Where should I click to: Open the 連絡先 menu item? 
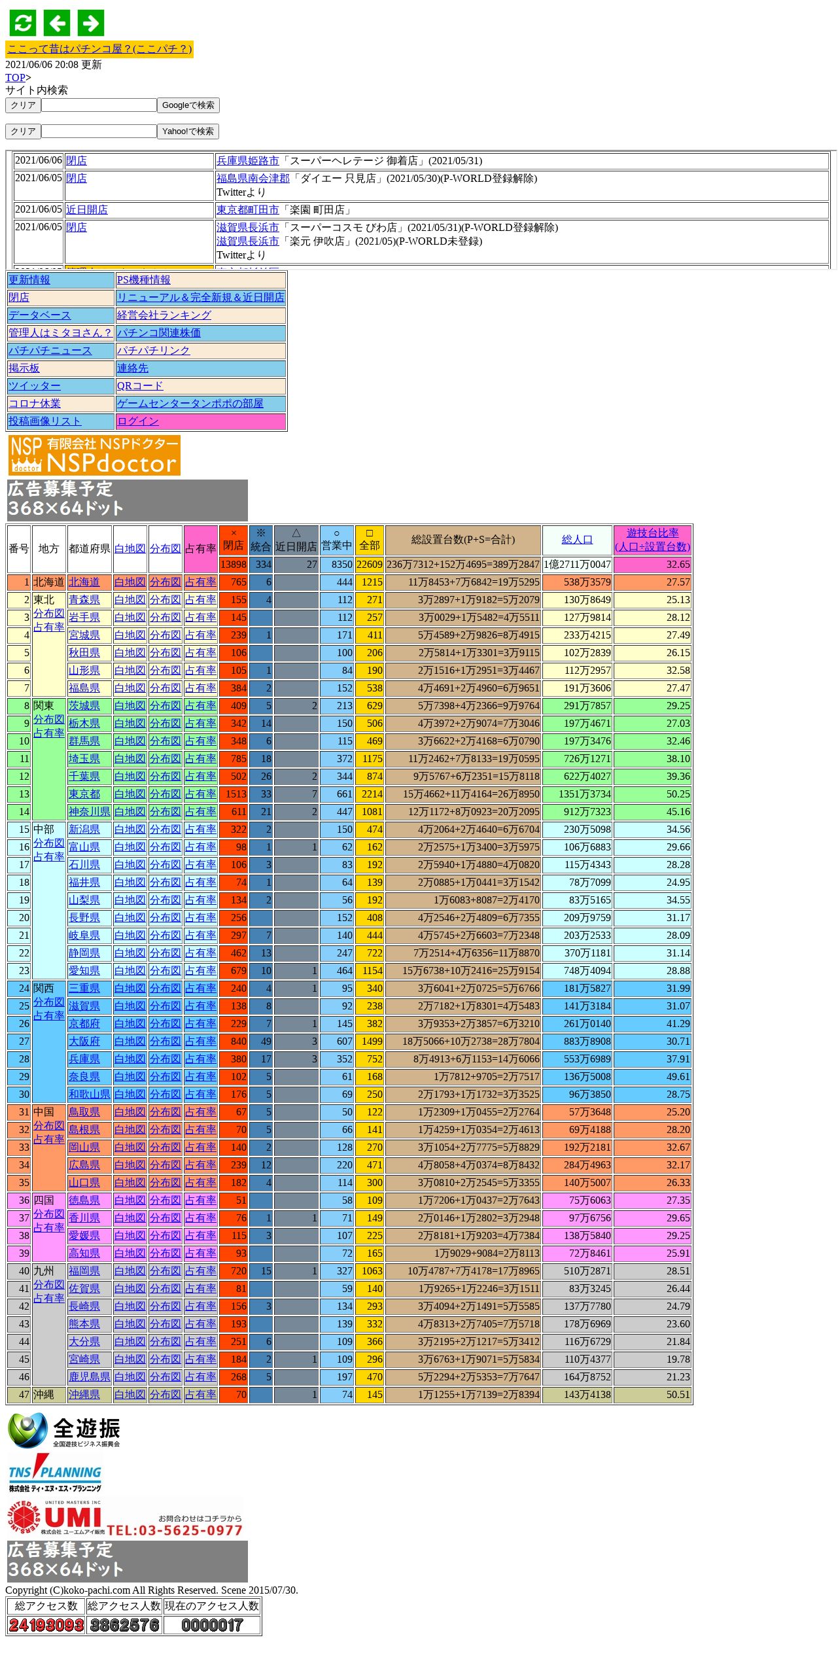(133, 368)
